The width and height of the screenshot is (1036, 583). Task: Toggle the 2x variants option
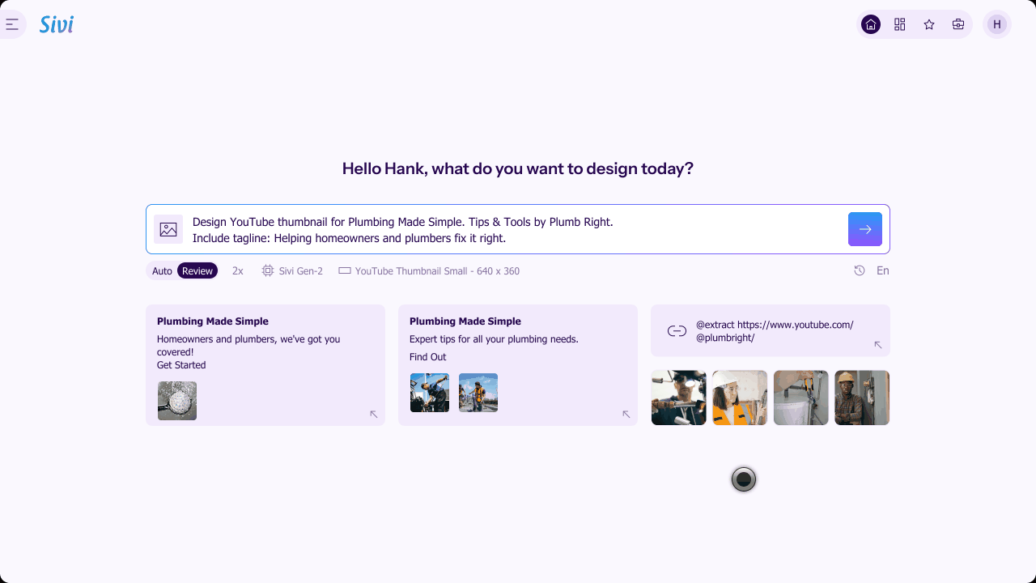point(237,270)
